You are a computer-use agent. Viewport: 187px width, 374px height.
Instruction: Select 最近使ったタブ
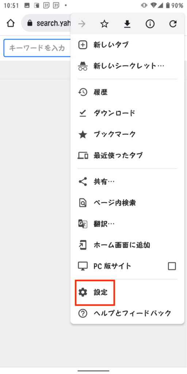(x=127, y=156)
